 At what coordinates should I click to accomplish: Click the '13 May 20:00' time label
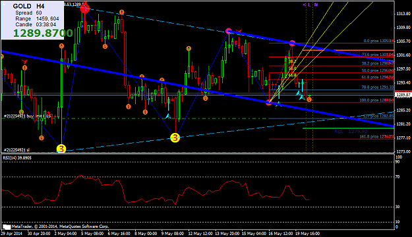[x=227, y=233]
